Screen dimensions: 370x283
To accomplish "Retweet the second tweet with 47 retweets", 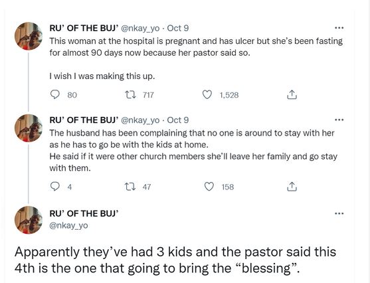I will coord(130,187).
